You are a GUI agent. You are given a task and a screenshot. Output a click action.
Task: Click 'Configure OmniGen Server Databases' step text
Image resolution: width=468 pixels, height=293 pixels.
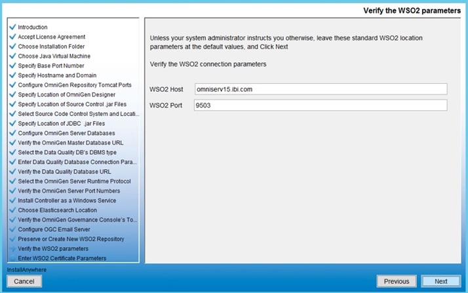(67, 133)
